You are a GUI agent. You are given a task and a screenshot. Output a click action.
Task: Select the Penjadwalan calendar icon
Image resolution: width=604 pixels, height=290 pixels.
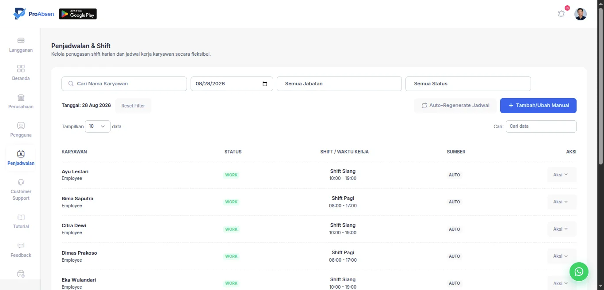point(21,154)
